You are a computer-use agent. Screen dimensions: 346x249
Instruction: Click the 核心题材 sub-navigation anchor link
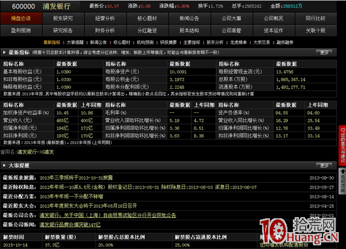(122, 42)
